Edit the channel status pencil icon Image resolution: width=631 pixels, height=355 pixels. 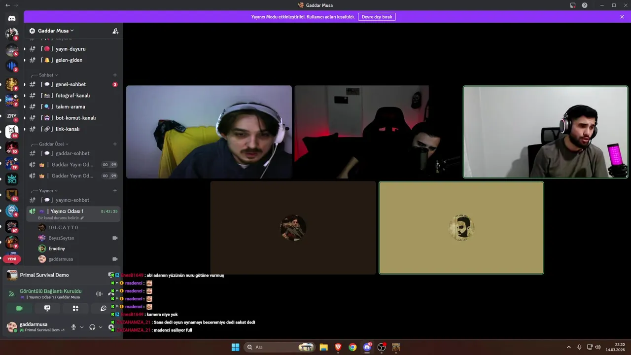(x=82, y=218)
